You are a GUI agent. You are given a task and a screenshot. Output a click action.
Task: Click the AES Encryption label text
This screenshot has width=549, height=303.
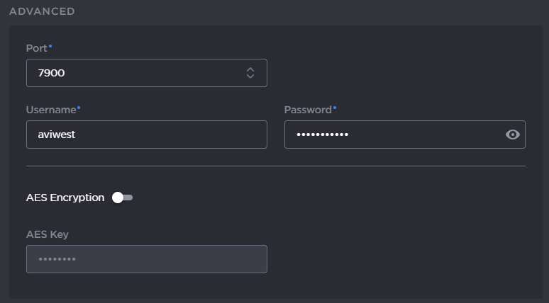click(65, 198)
